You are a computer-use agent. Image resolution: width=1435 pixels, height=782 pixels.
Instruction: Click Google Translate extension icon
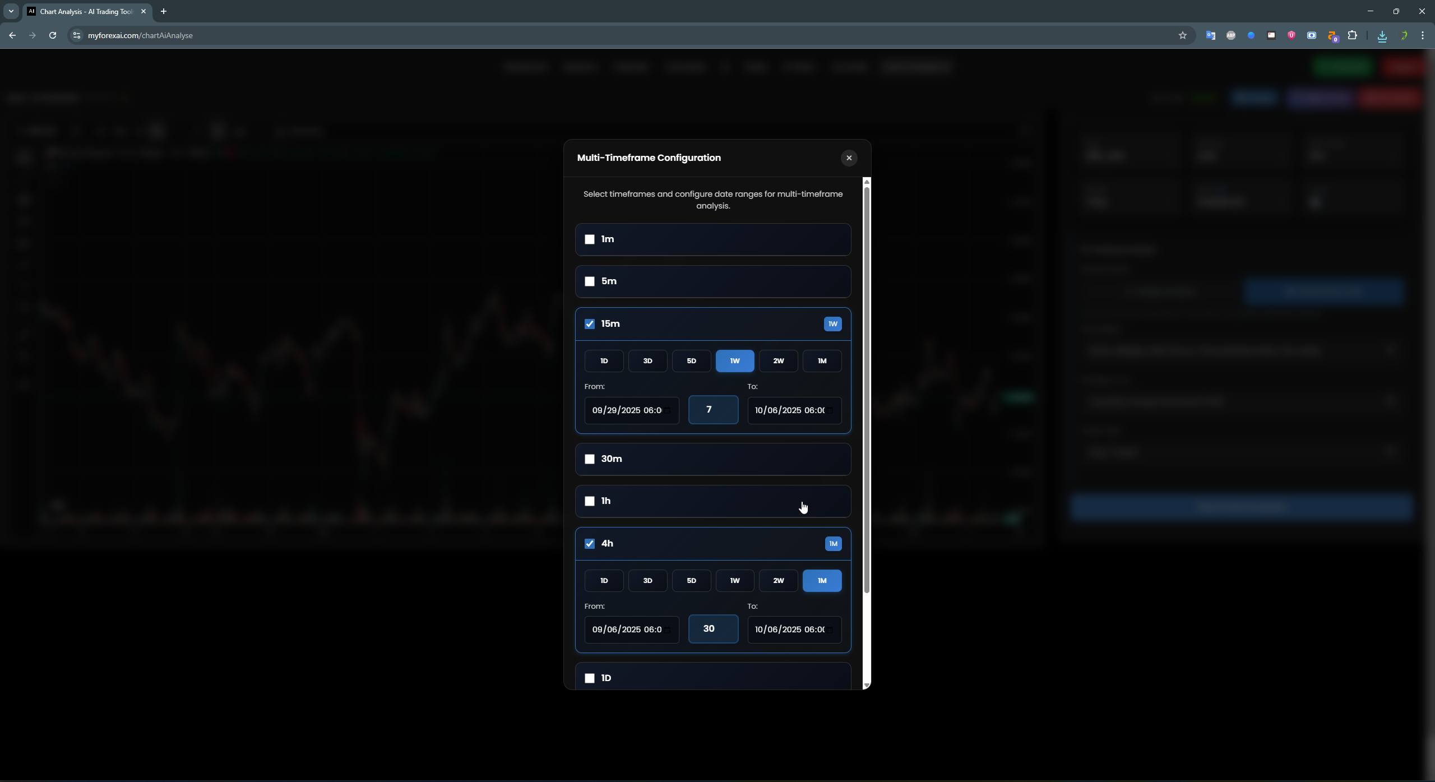[1211, 35]
